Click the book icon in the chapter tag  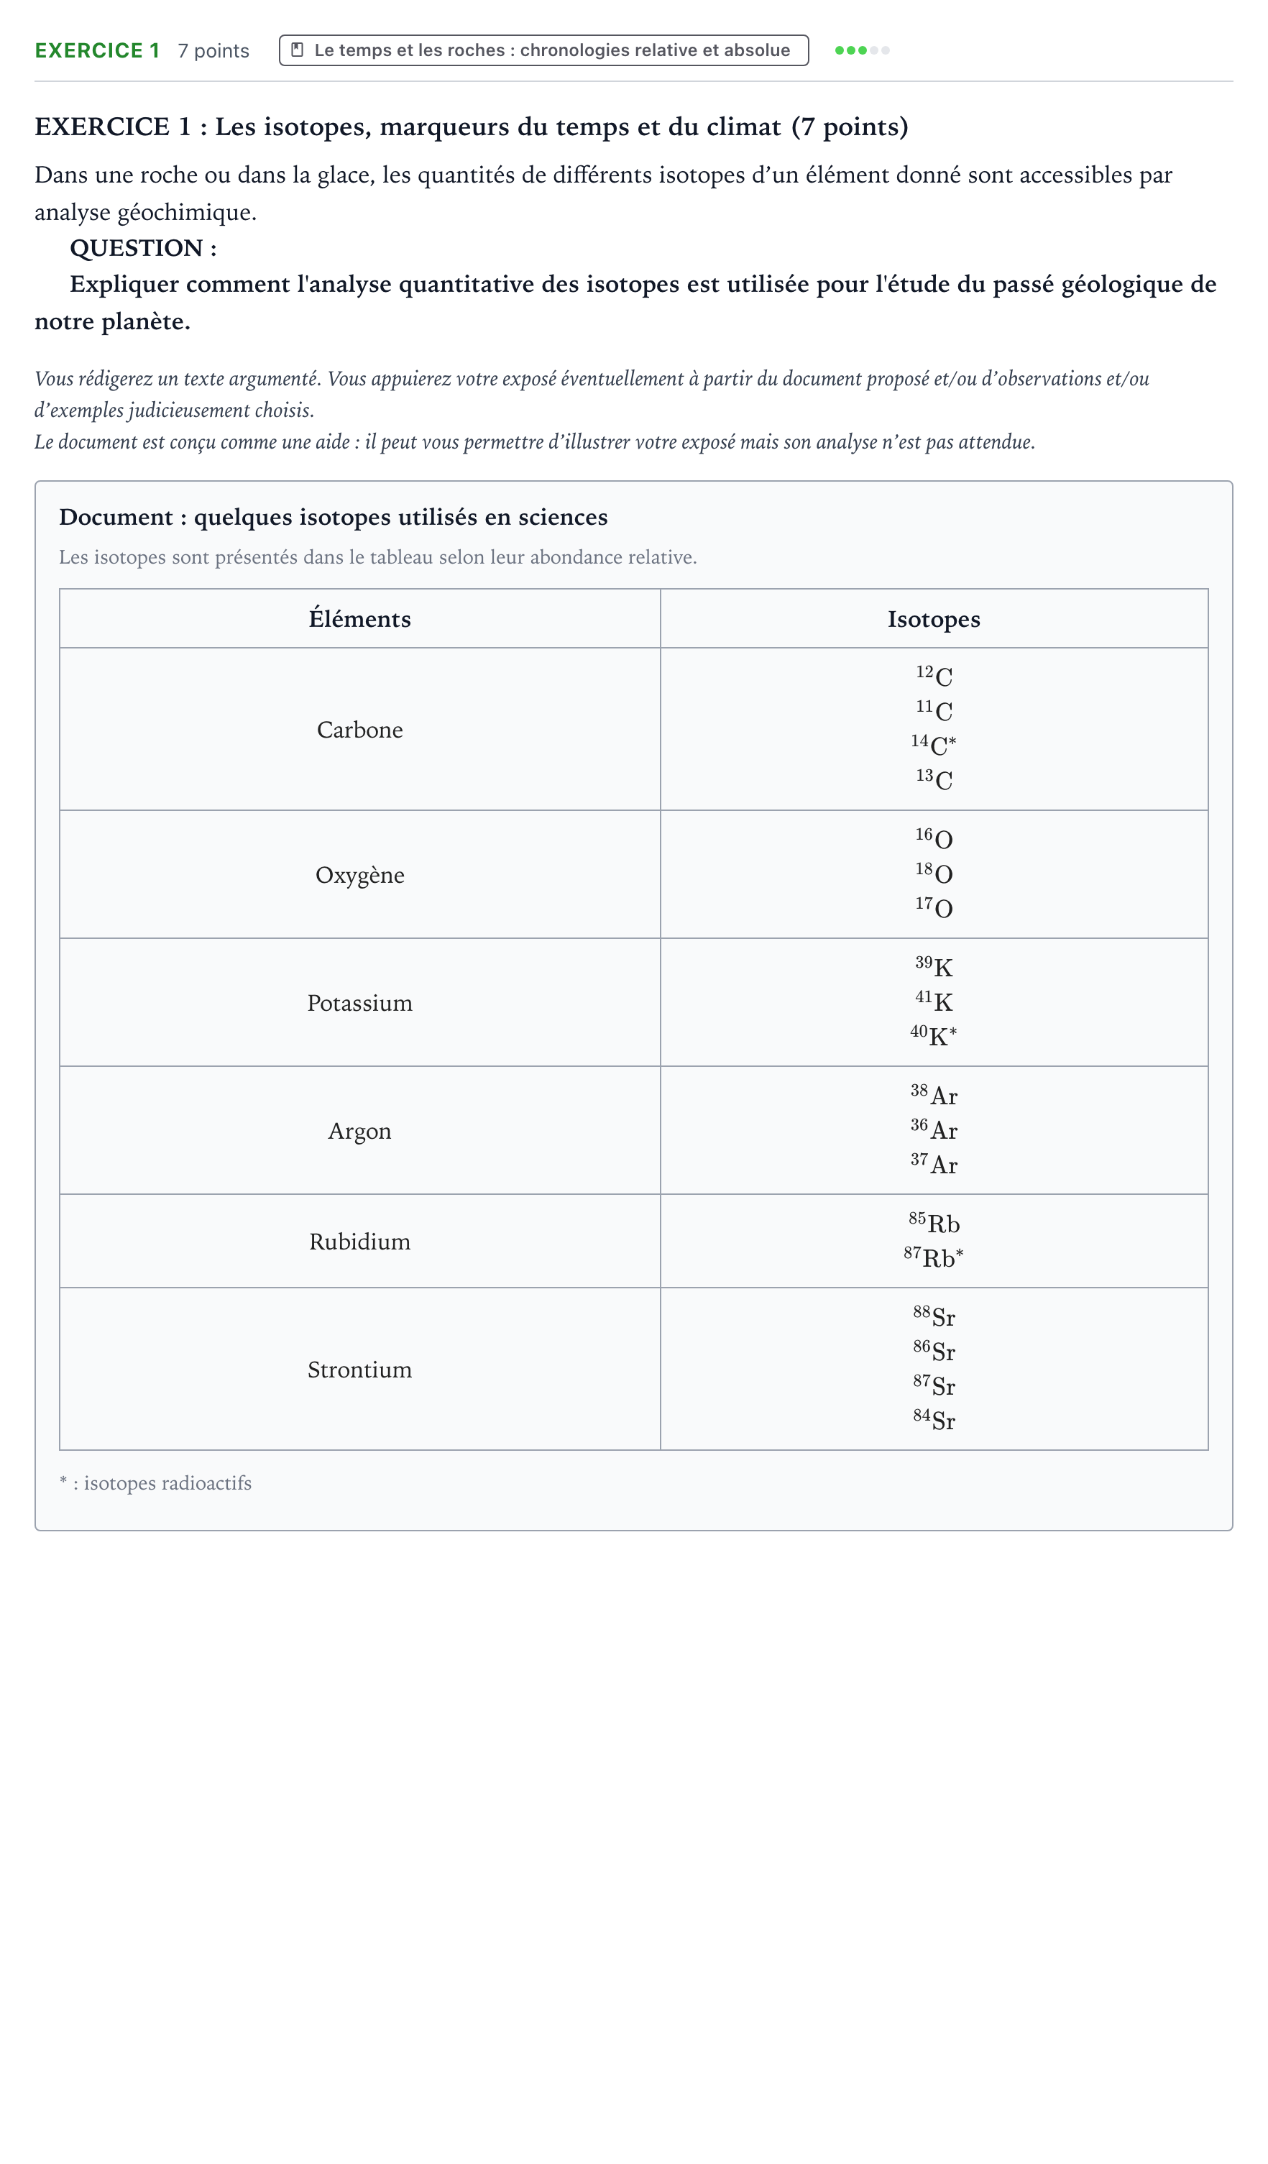[297, 50]
